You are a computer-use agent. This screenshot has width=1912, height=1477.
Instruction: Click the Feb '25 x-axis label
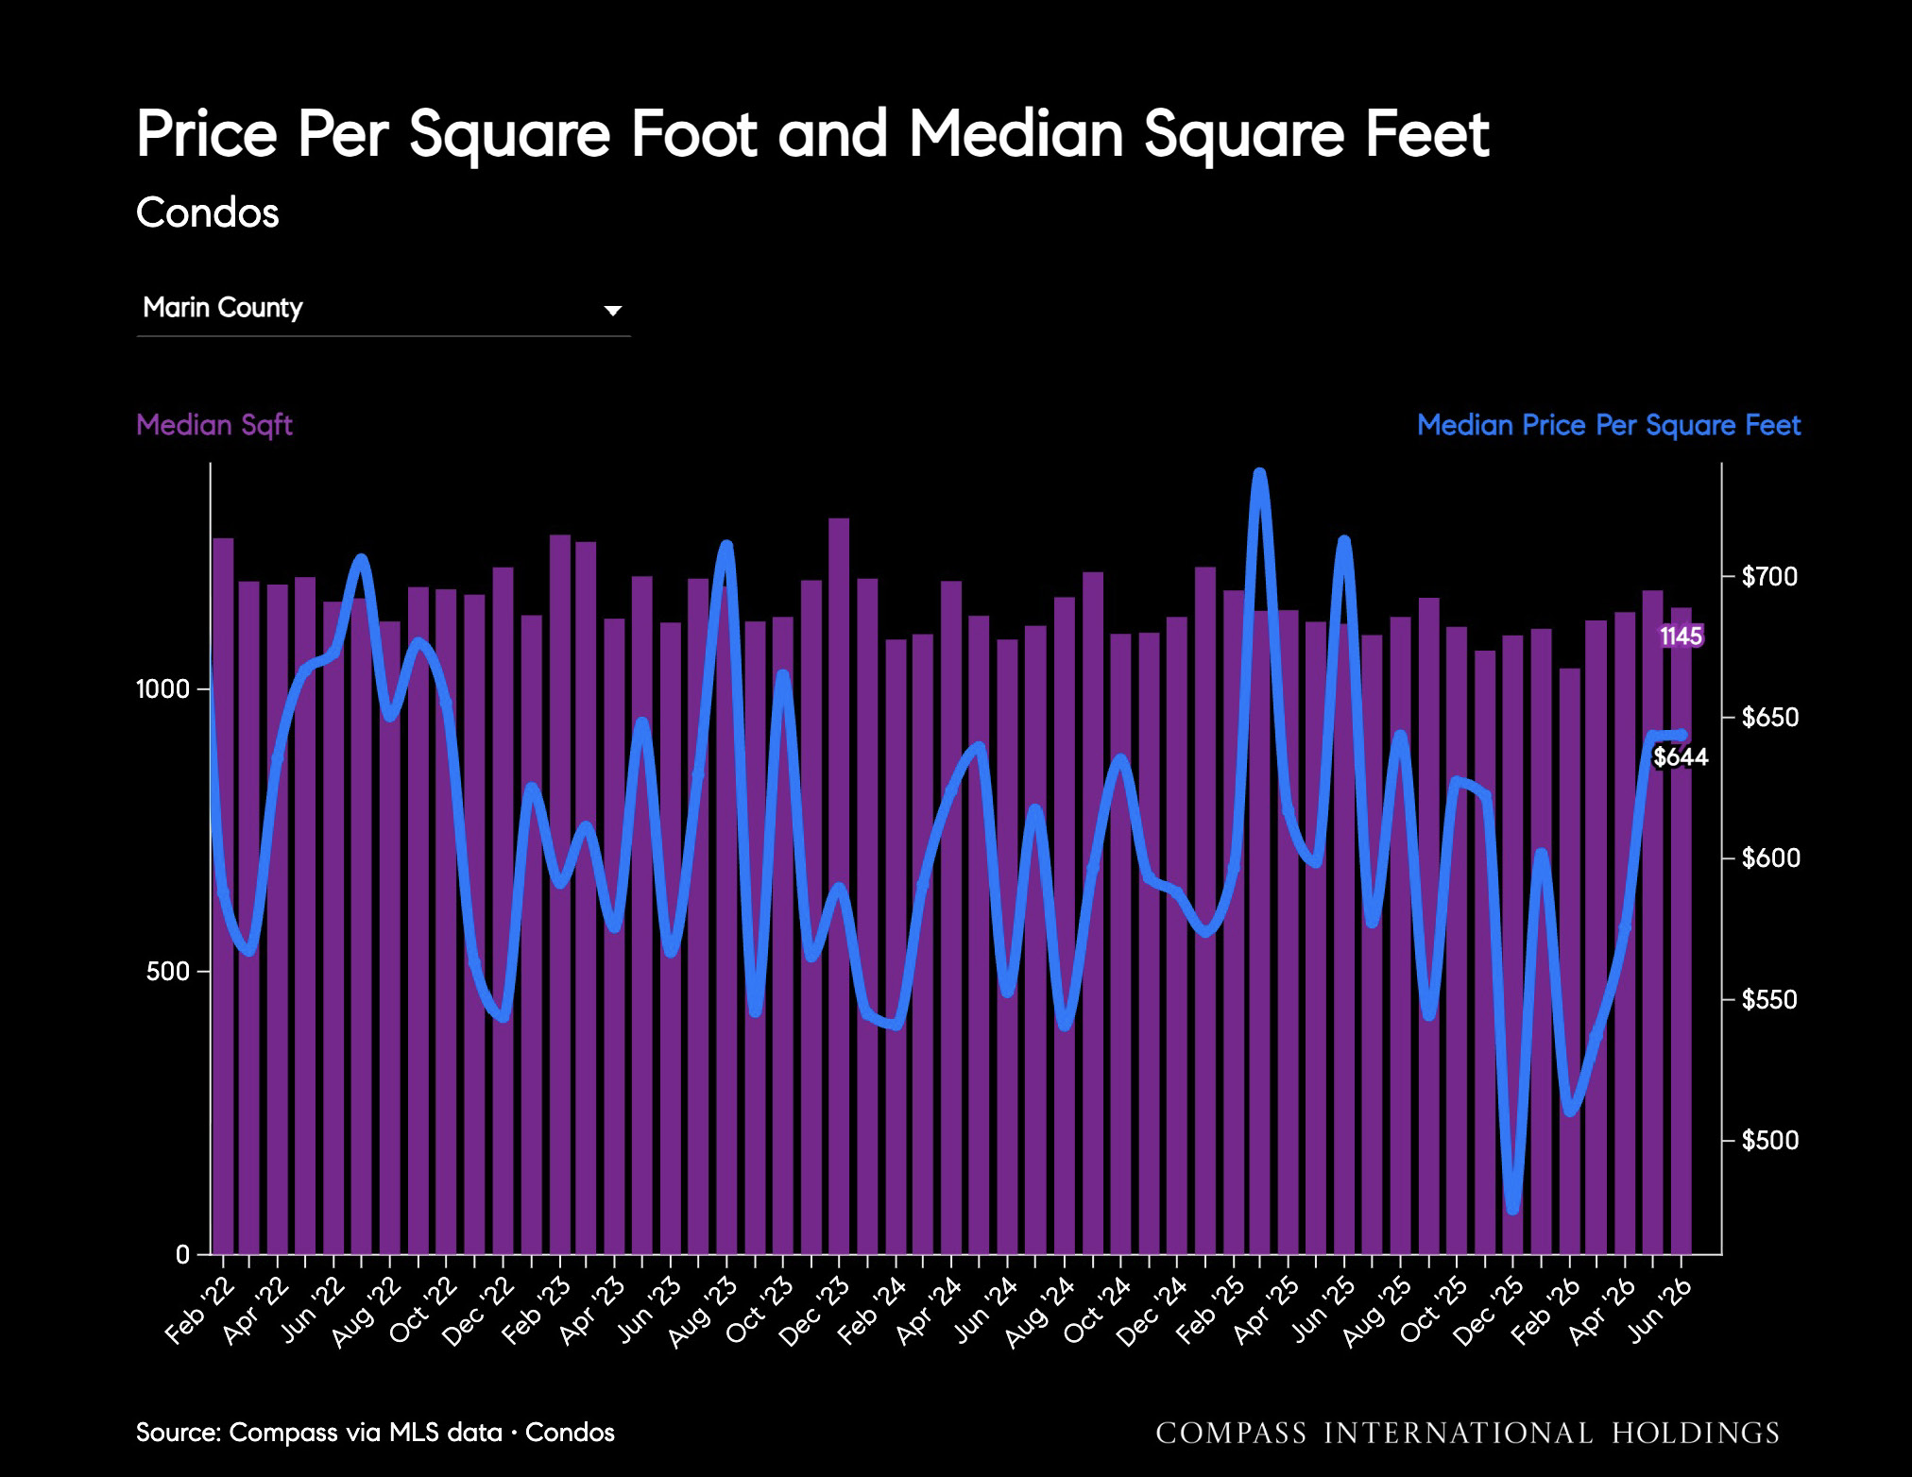click(1209, 1310)
